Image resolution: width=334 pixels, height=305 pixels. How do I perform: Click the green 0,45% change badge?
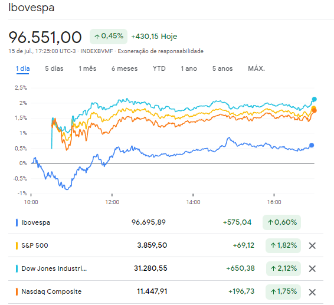109,37
